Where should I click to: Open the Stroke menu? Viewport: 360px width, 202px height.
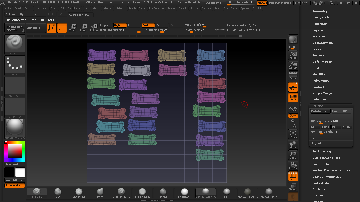pyautogui.click(x=194, y=8)
